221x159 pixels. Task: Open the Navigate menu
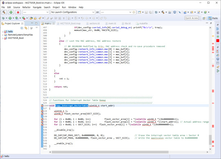37,7
